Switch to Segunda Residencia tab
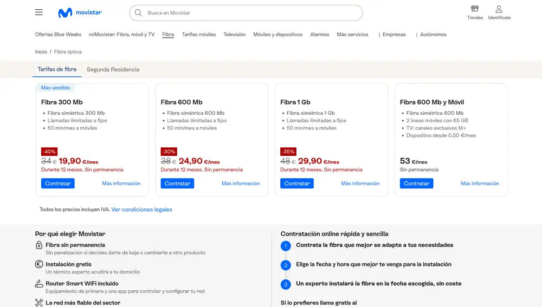 tap(113, 69)
